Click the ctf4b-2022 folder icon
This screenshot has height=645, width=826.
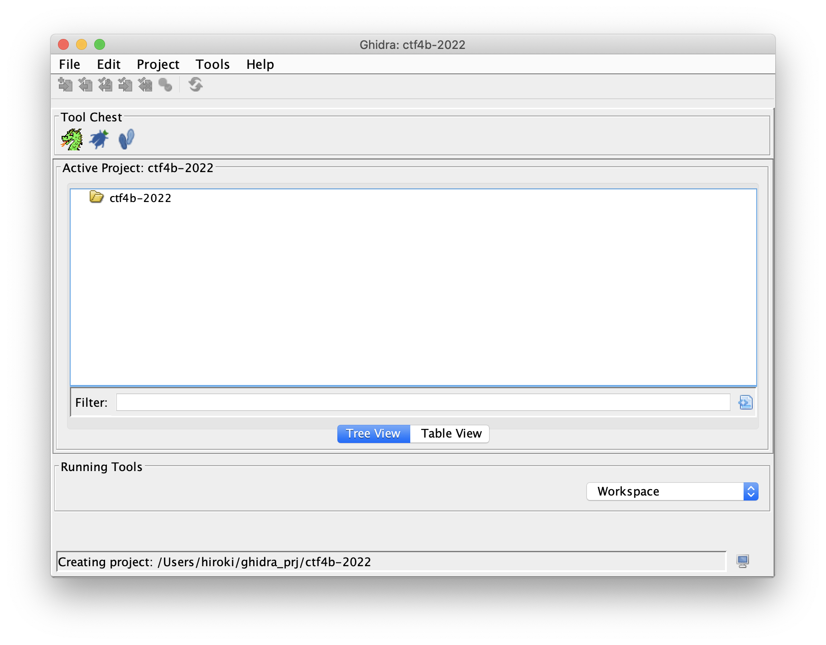point(96,197)
